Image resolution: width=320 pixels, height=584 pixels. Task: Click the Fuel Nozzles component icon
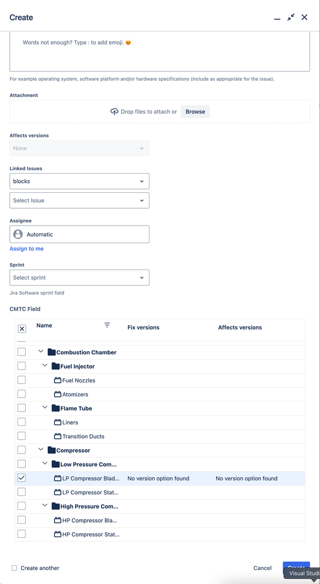tap(58, 380)
